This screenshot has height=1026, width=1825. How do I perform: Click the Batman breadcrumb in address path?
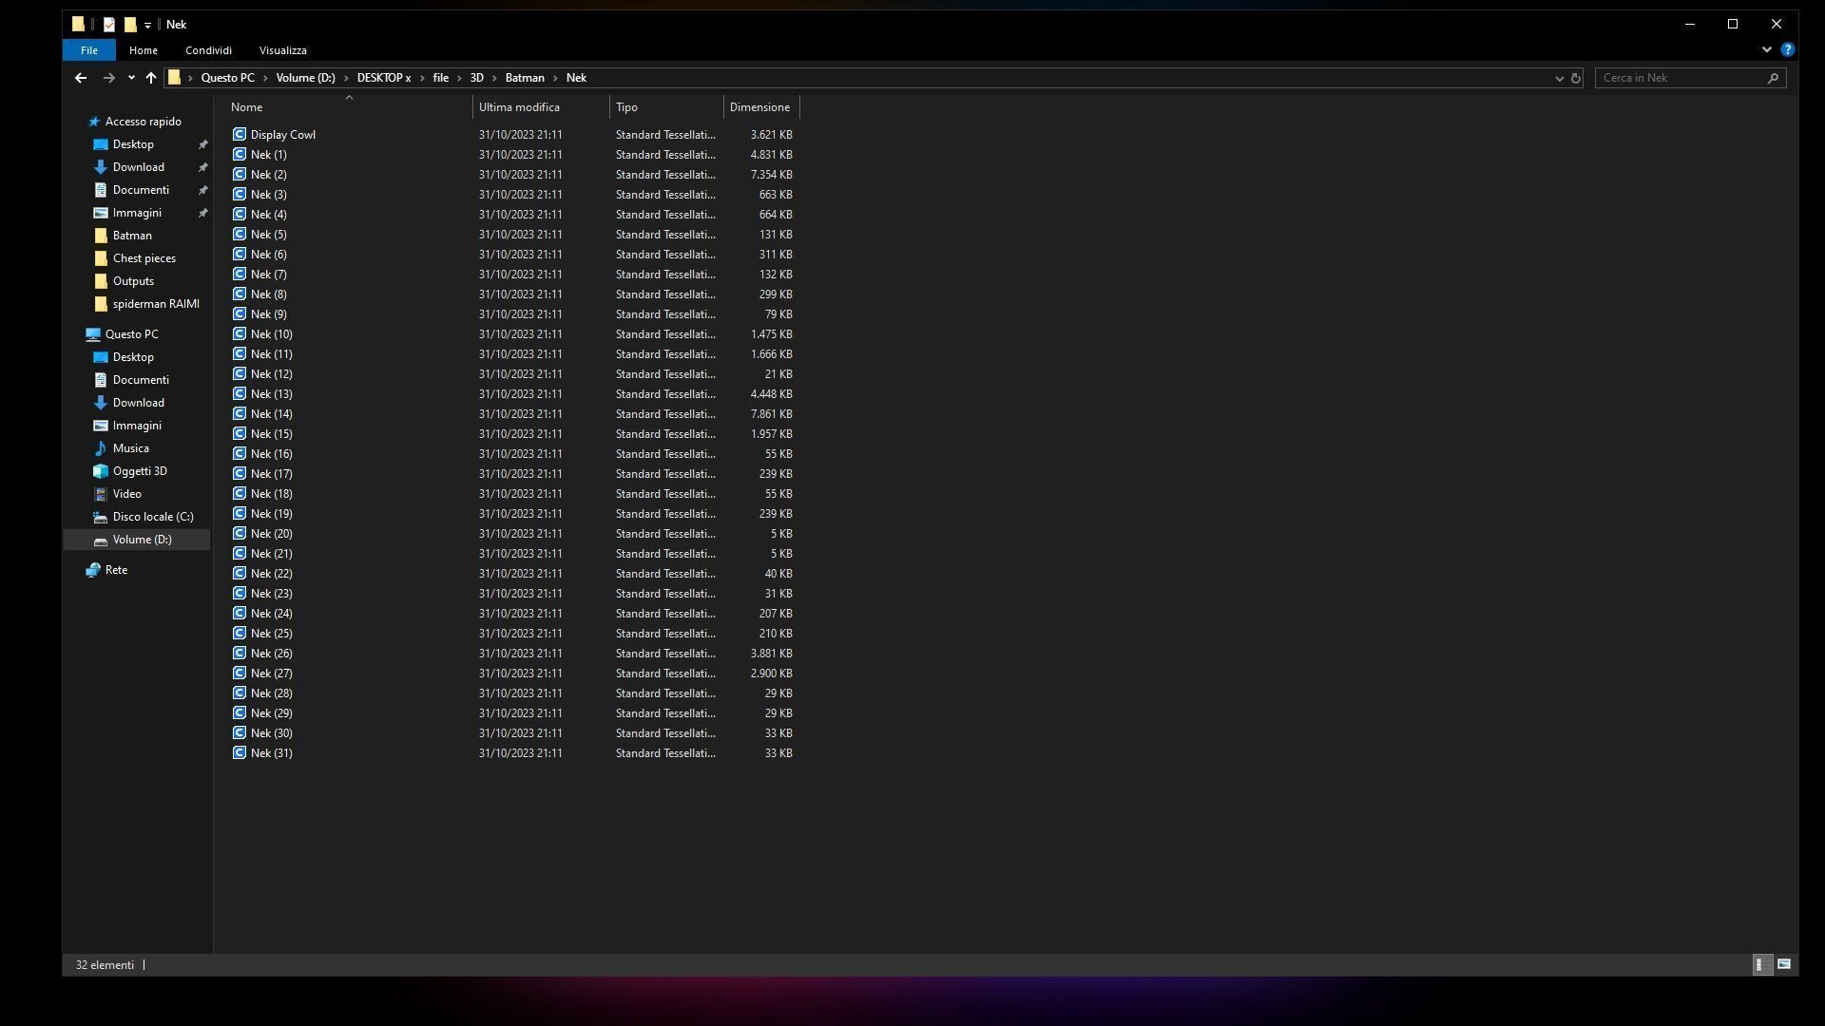coord(525,78)
